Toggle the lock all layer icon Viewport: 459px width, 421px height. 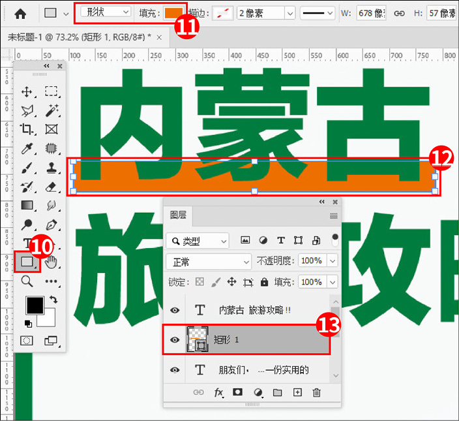pyautogui.click(x=264, y=283)
